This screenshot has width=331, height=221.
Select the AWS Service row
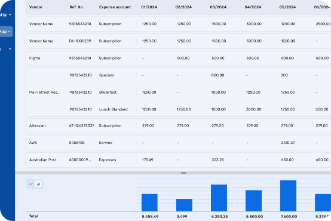179,143
